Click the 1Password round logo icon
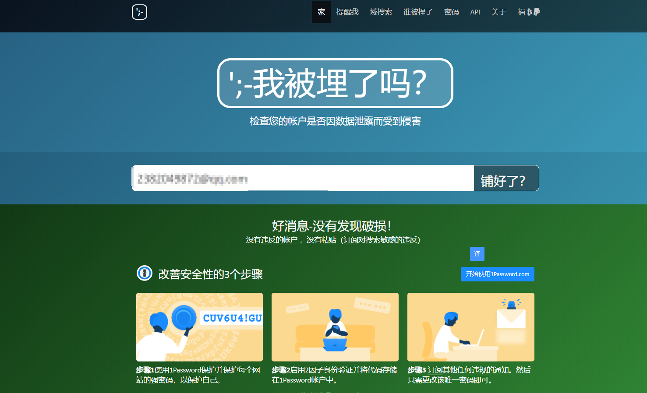The image size is (647, 393). pos(145,273)
